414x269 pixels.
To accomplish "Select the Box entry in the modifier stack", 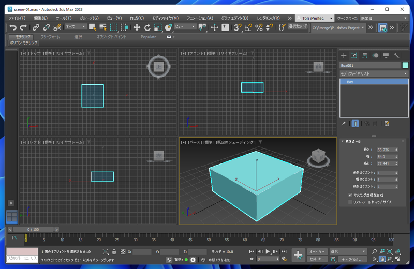I will [374, 82].
